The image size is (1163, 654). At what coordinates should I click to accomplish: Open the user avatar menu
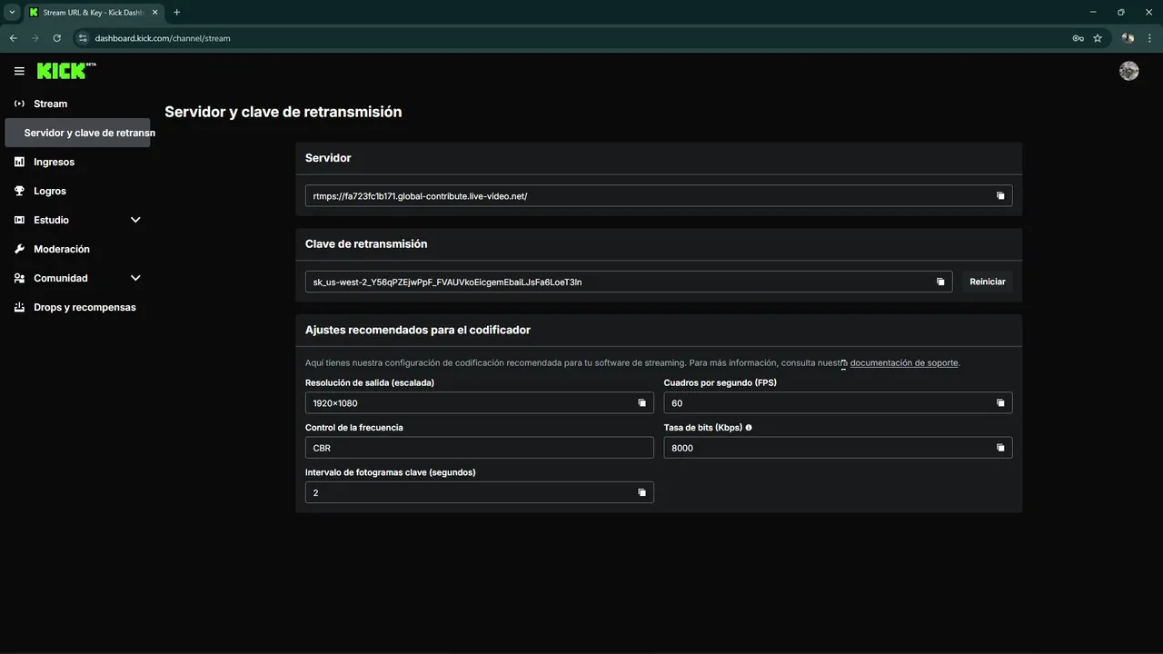click(1129, 71)
